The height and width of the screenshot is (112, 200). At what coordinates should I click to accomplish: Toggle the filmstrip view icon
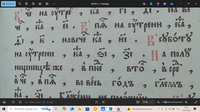[x=4, y=102]
